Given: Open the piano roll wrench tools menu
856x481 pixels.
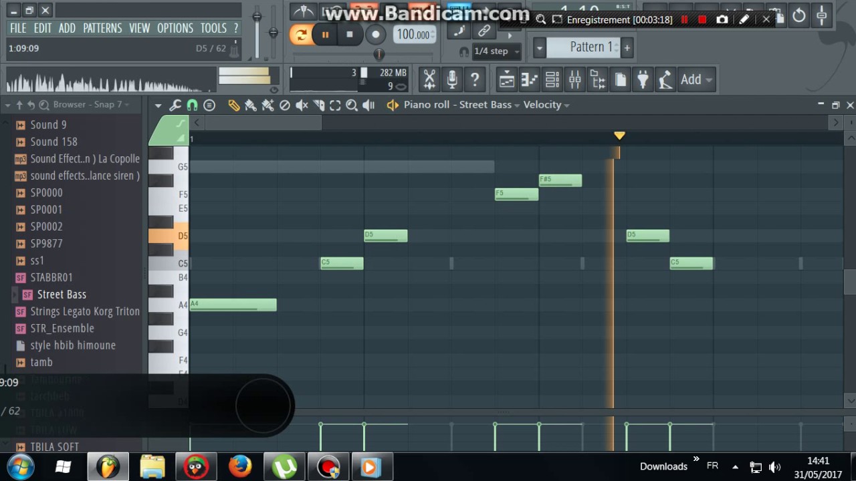Looking at the screenshot, I should pyautogui.click(x=175, y=105).
